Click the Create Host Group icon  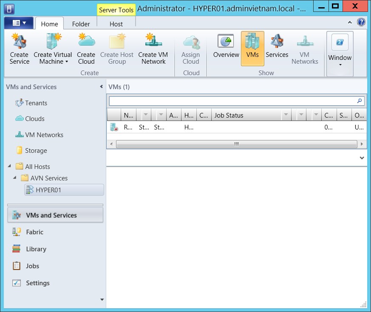tap(117, 49)
